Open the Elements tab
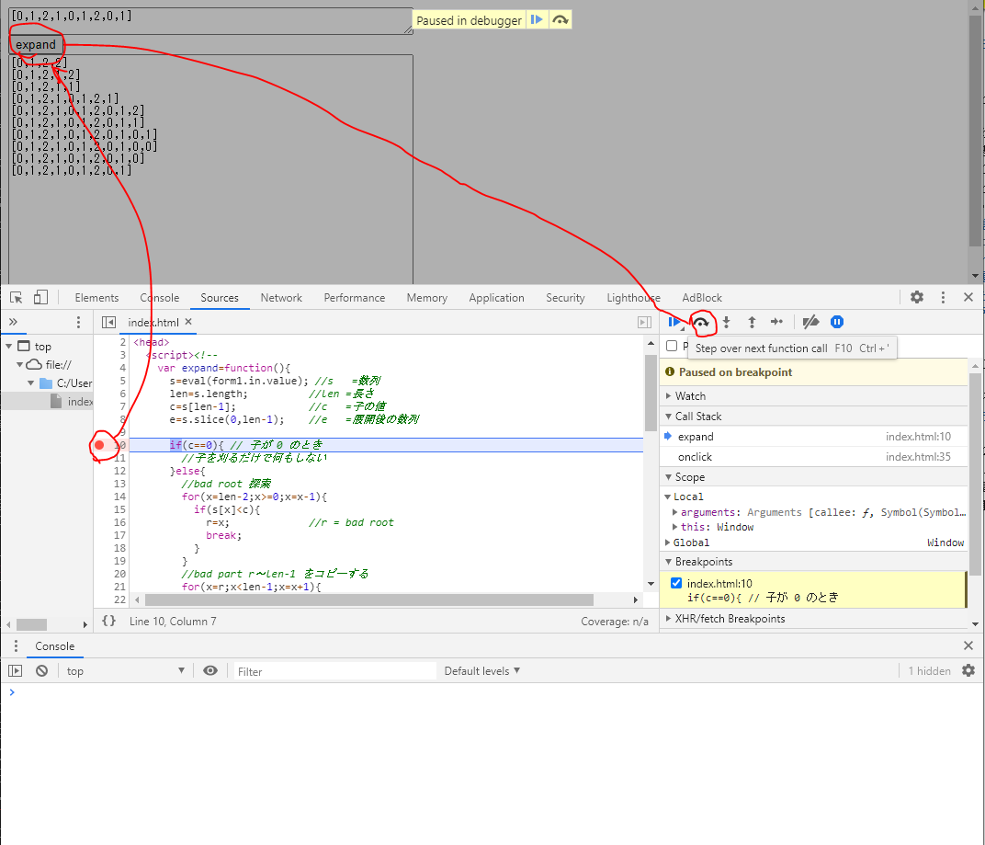Viewport: 985px width, 845px height. click(x=96, y=298)
